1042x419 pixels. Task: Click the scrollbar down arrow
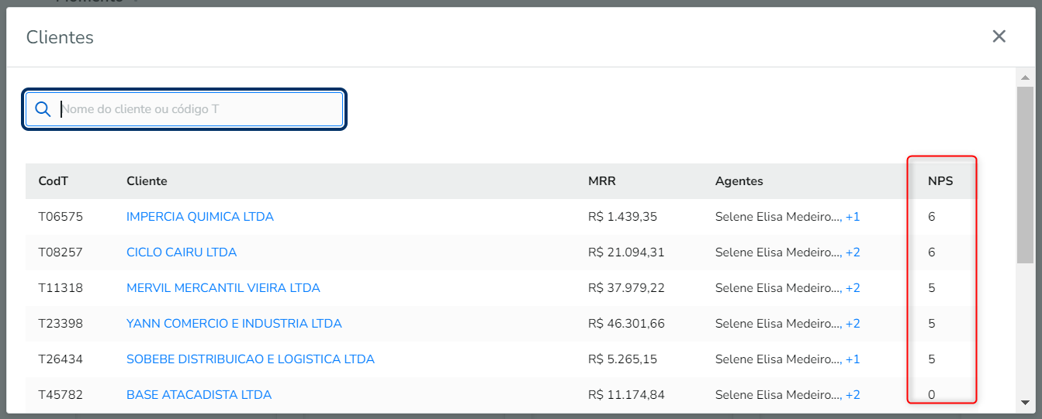[1025, 402]
